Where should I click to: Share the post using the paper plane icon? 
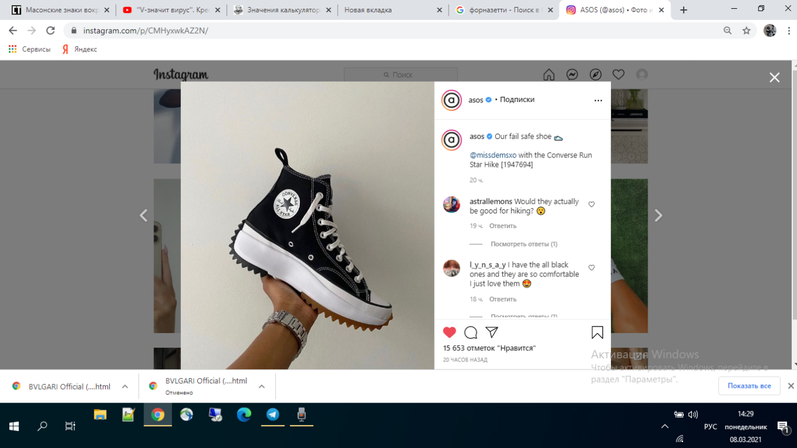tap(492, 332)
